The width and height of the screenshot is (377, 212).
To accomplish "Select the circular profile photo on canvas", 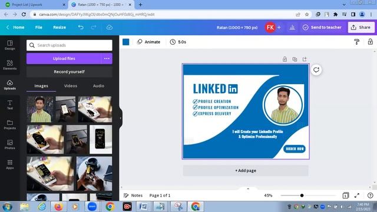I will [283, 105].
